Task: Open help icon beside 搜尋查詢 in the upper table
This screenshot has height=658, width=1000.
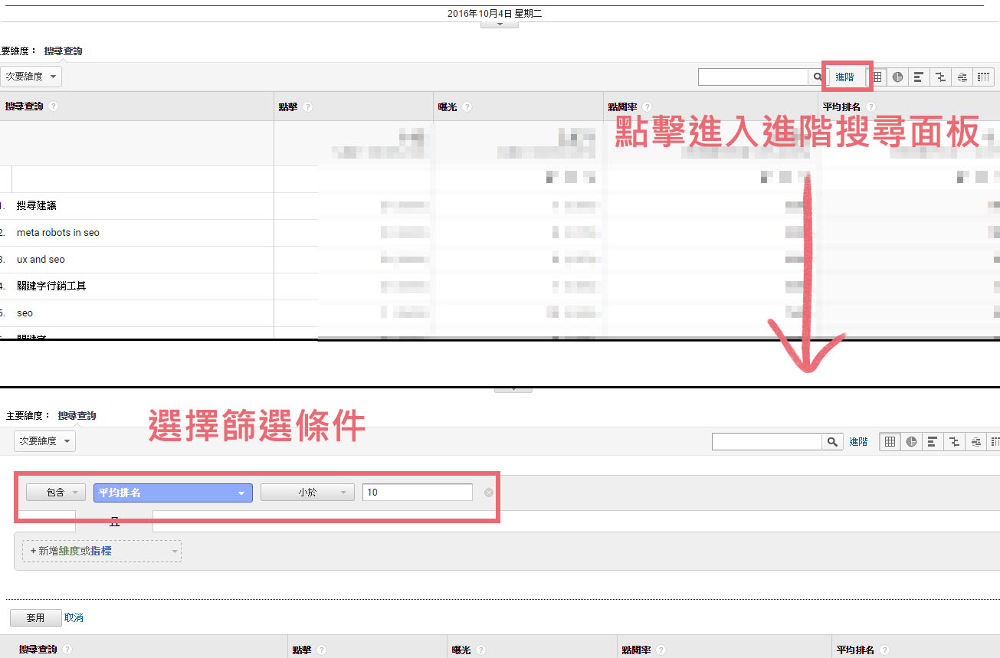Action: tap(54, 106)
